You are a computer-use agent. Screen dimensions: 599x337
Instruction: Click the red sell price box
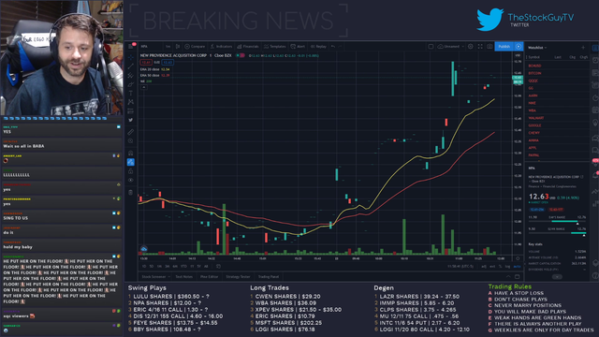tap(146, 62)
